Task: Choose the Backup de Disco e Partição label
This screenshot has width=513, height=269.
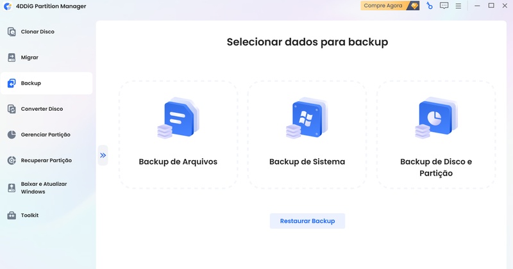Action: [x=436, y=167]
